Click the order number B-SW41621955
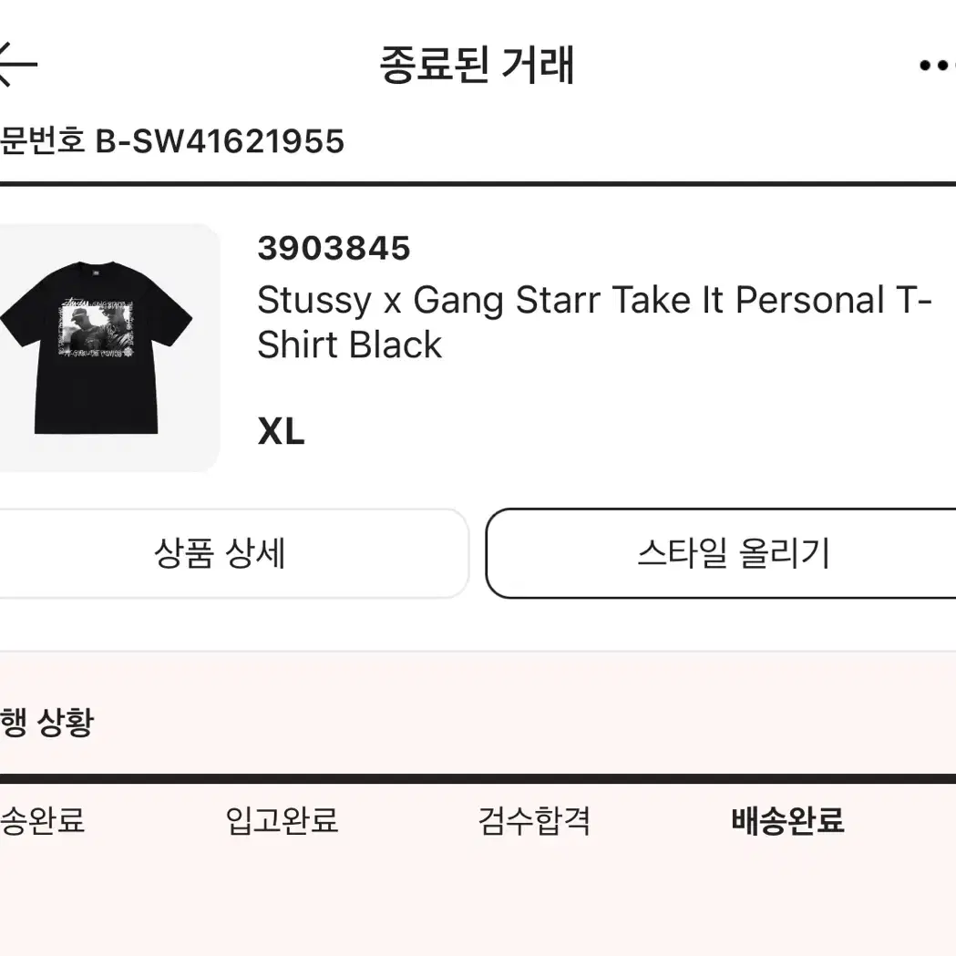 (221, 141)
